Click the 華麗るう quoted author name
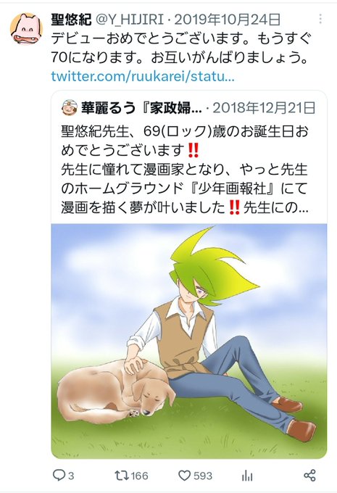Image resolution: width=337 pixels, height=493 pixels. click(108, 108)
